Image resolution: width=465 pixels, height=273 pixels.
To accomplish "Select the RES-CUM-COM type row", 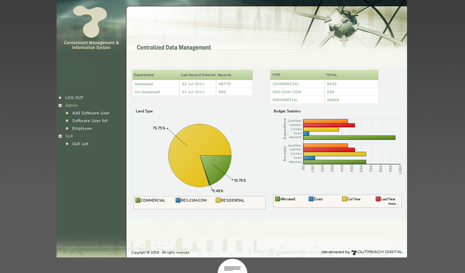I will click(x=324, y=92).
